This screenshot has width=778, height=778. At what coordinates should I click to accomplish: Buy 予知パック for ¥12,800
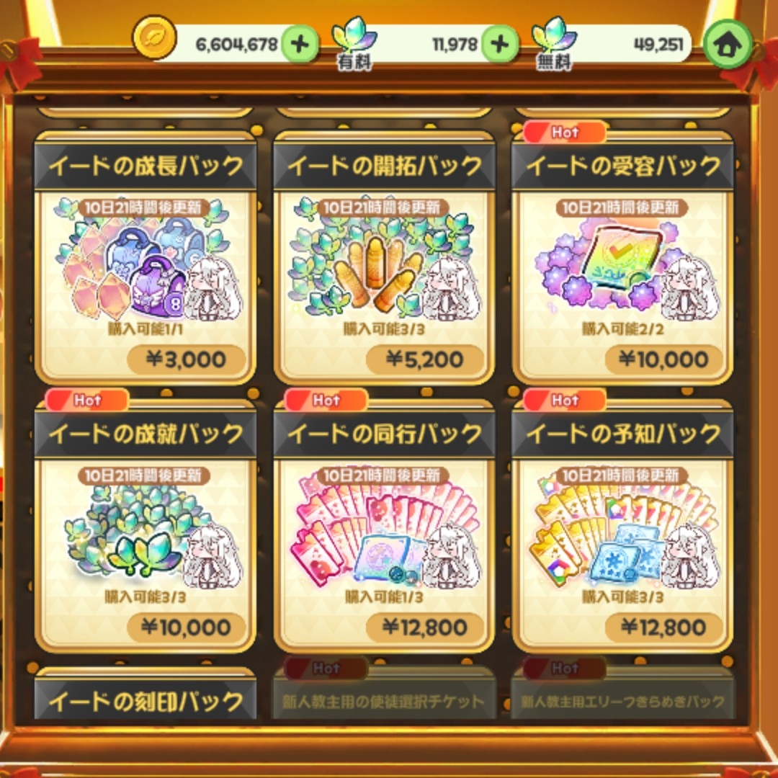coord(663,627)
